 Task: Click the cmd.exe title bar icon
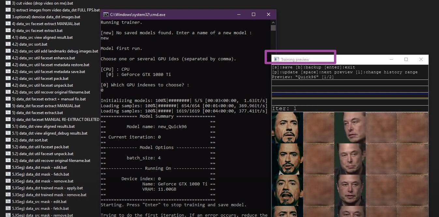(106, 15)
